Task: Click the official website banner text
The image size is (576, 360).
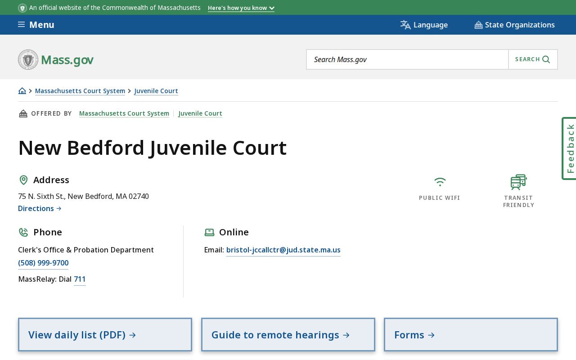Action: click(115, 8)
